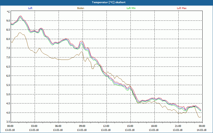Click the 15:00 time marker

click(130, 126)
